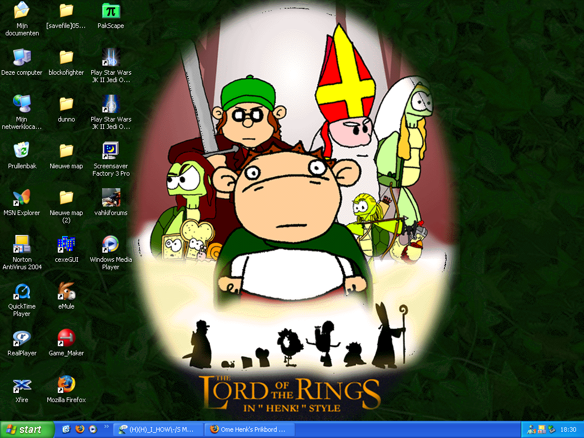Launch the Xfire shortcut
Viewport: 584px width, 438px height.
(22, 390)
